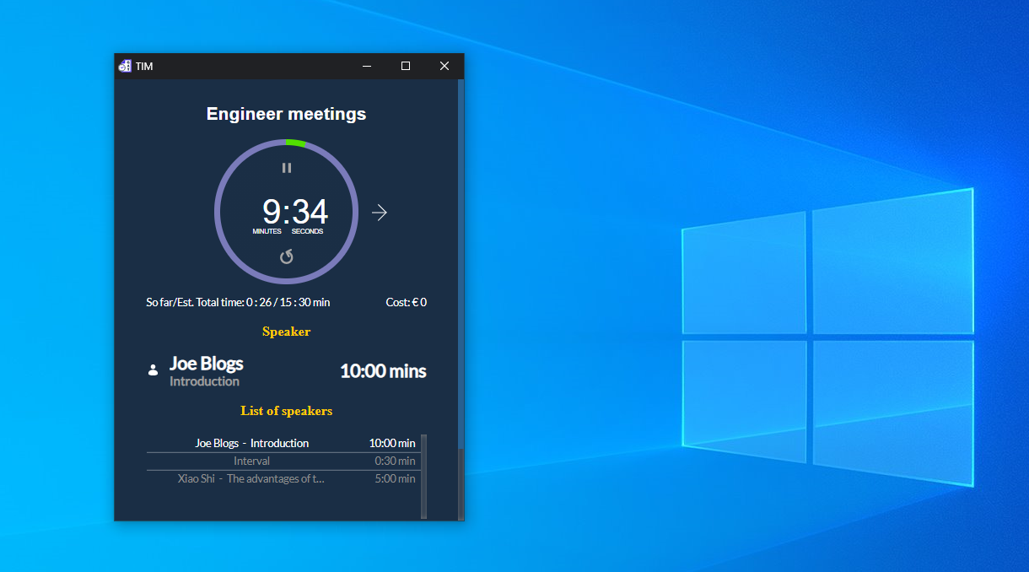
Task: Advance to next speaker using arrow icon
Action: (x=379, y=212)
